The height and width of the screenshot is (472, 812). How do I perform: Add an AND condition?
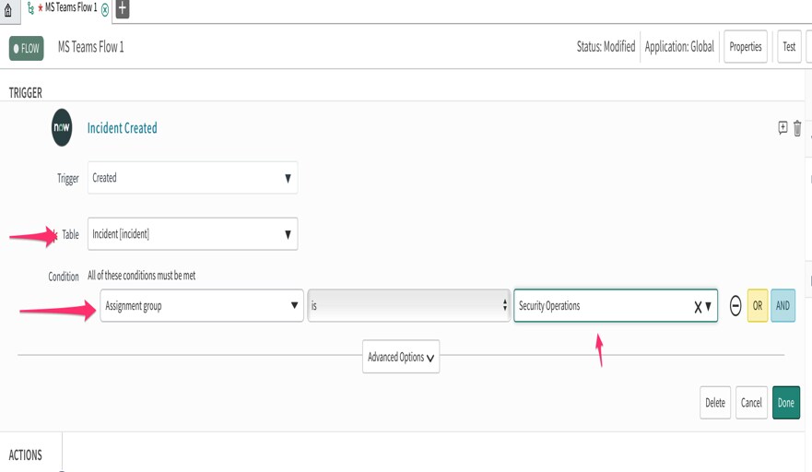tap(783, 306)
